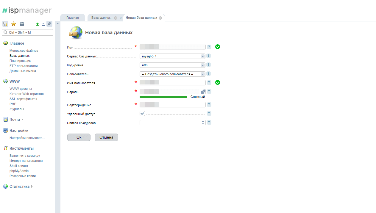This screenshot has width=376, height=213.
Task: Toggle the sidebar pin icon
Action: point(49,24)
